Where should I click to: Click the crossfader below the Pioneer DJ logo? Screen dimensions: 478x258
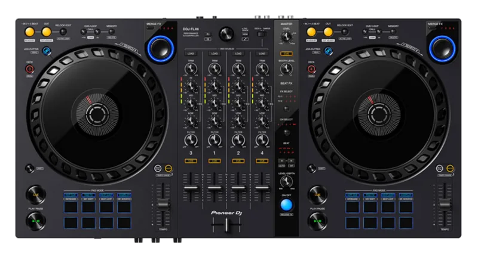click(x=226, y=225)
